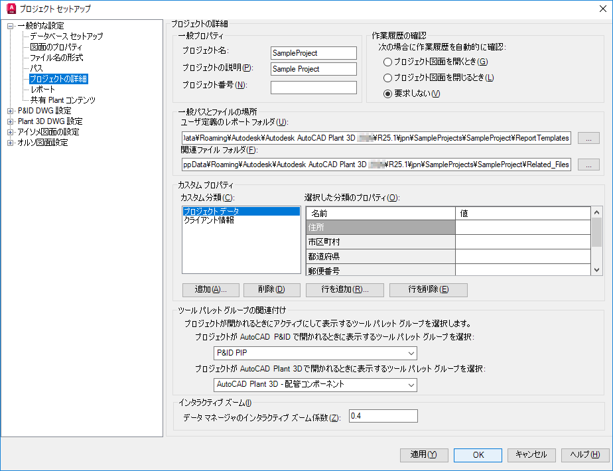Click the value cell for 住所
The image size is (613, 471).
[x=523, y=227]
